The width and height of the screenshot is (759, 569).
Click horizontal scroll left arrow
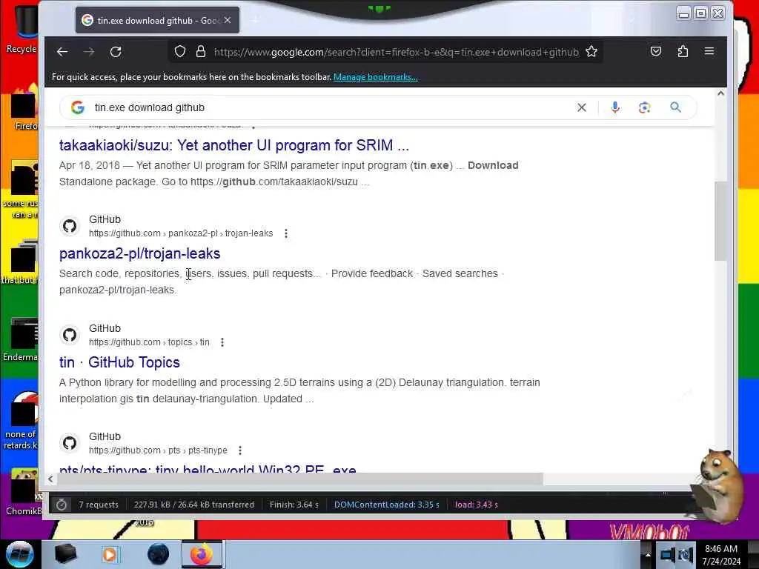click(x=50, y=479)
